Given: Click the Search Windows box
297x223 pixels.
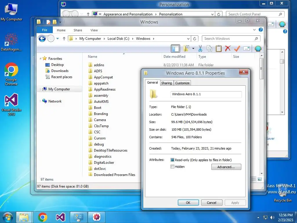Looking at the screenshot, I should click(231, 39).
